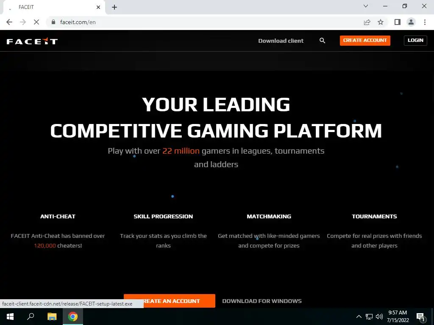Click the LOGIN button
The height and width of the screenshot is (325, 434).
point(415,40)
